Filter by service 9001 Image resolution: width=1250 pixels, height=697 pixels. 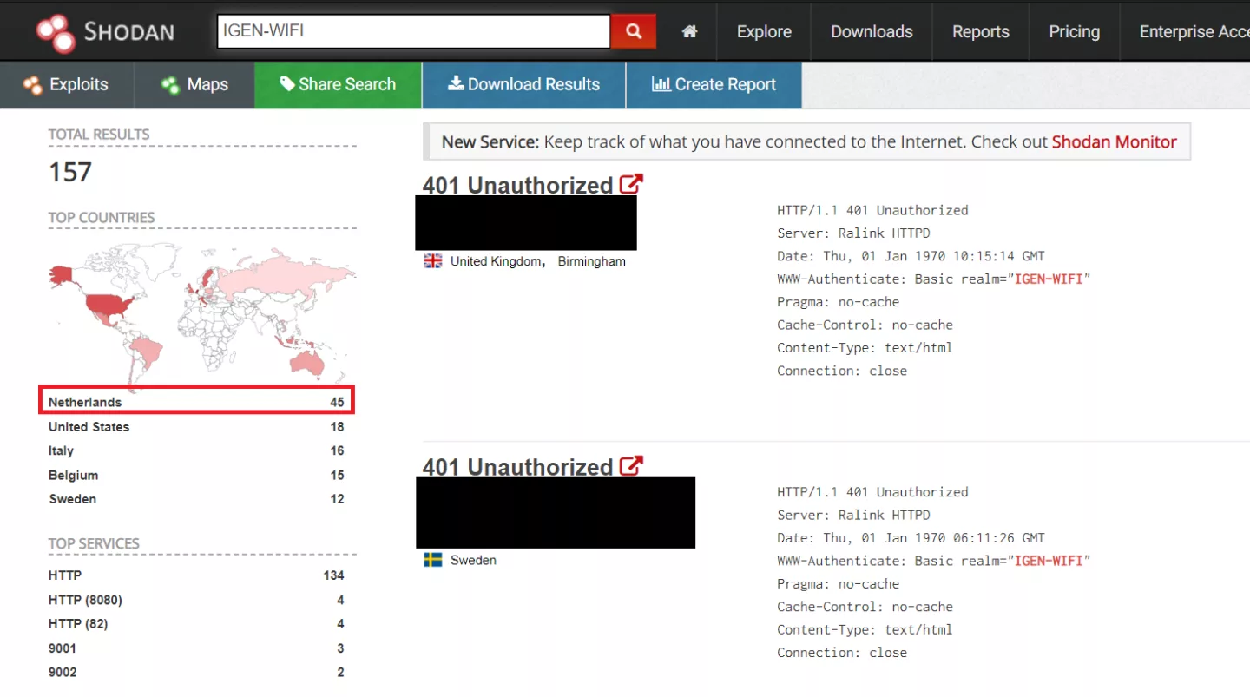click(196, 648)
